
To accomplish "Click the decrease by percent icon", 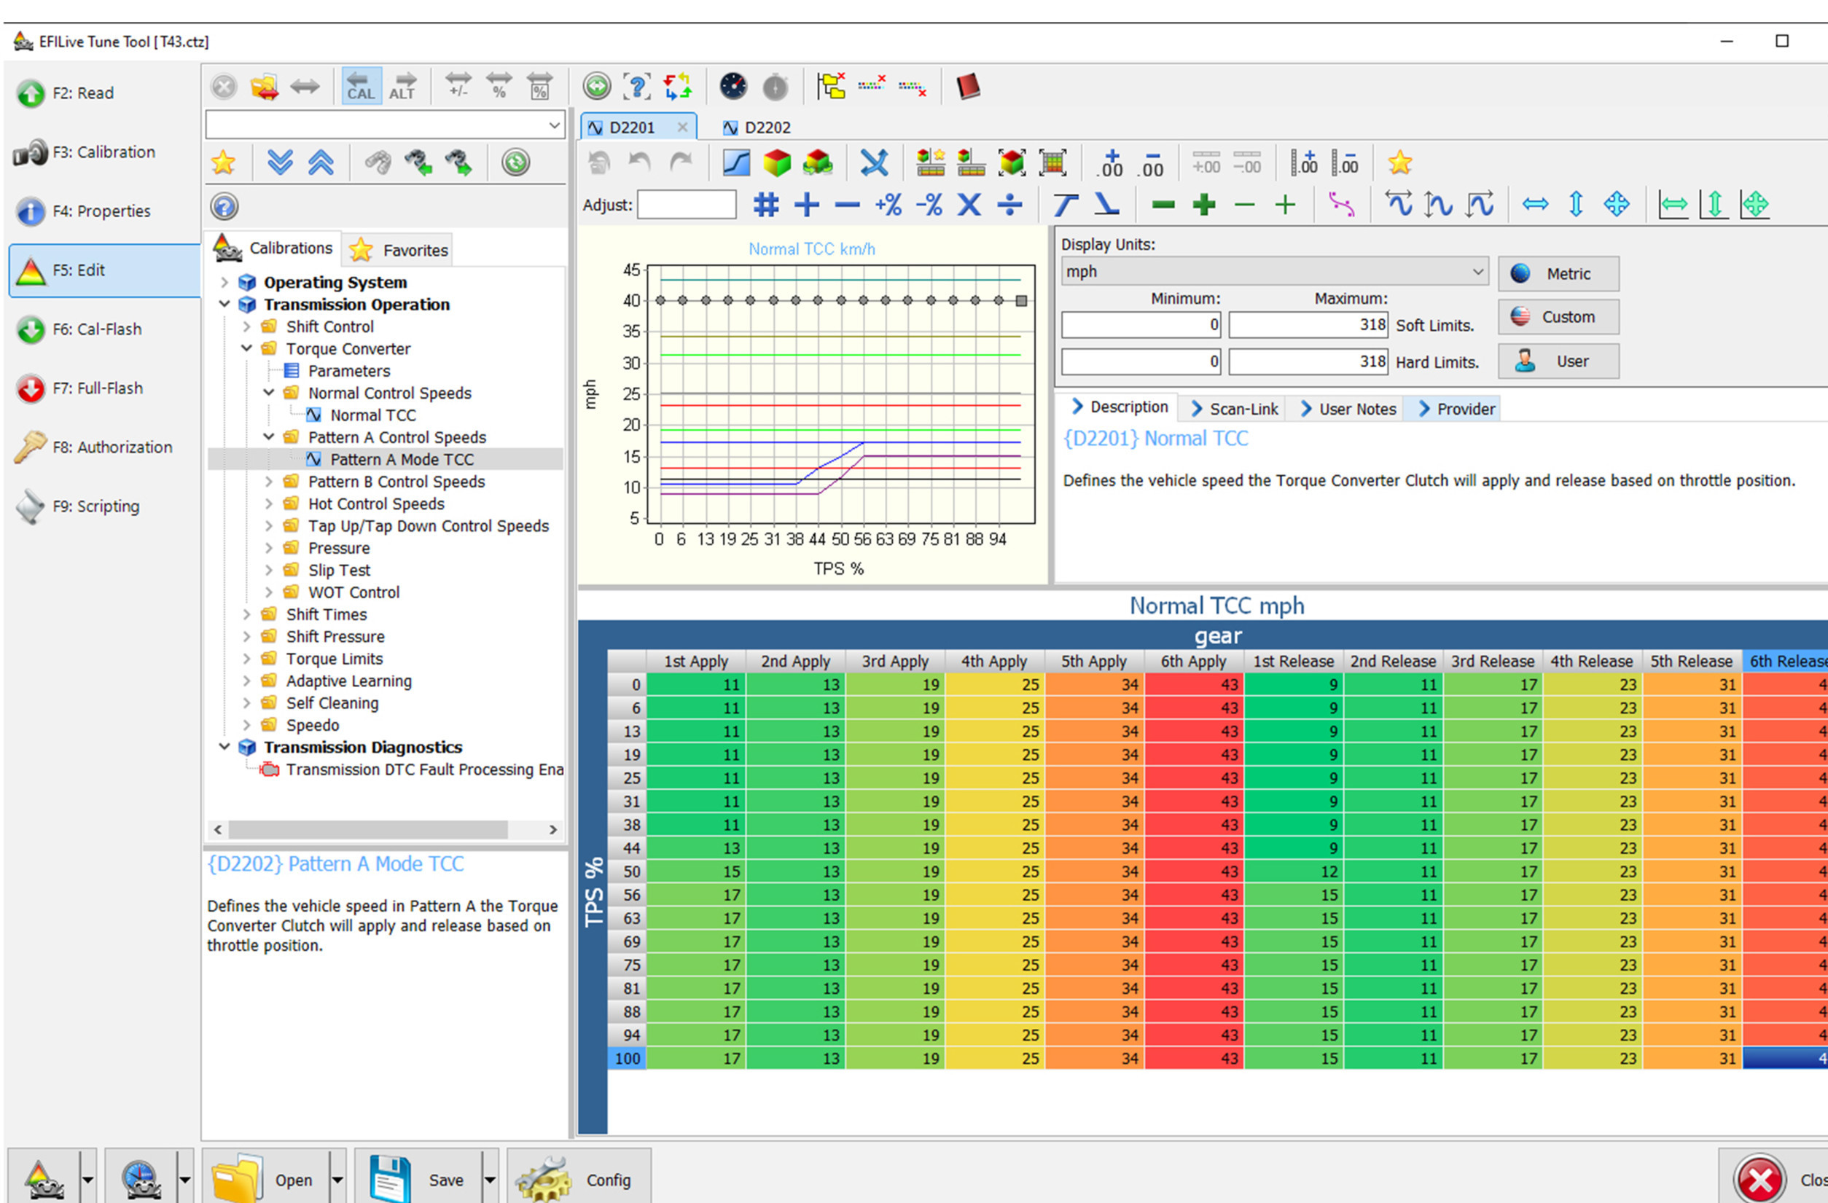I will 929,204.
